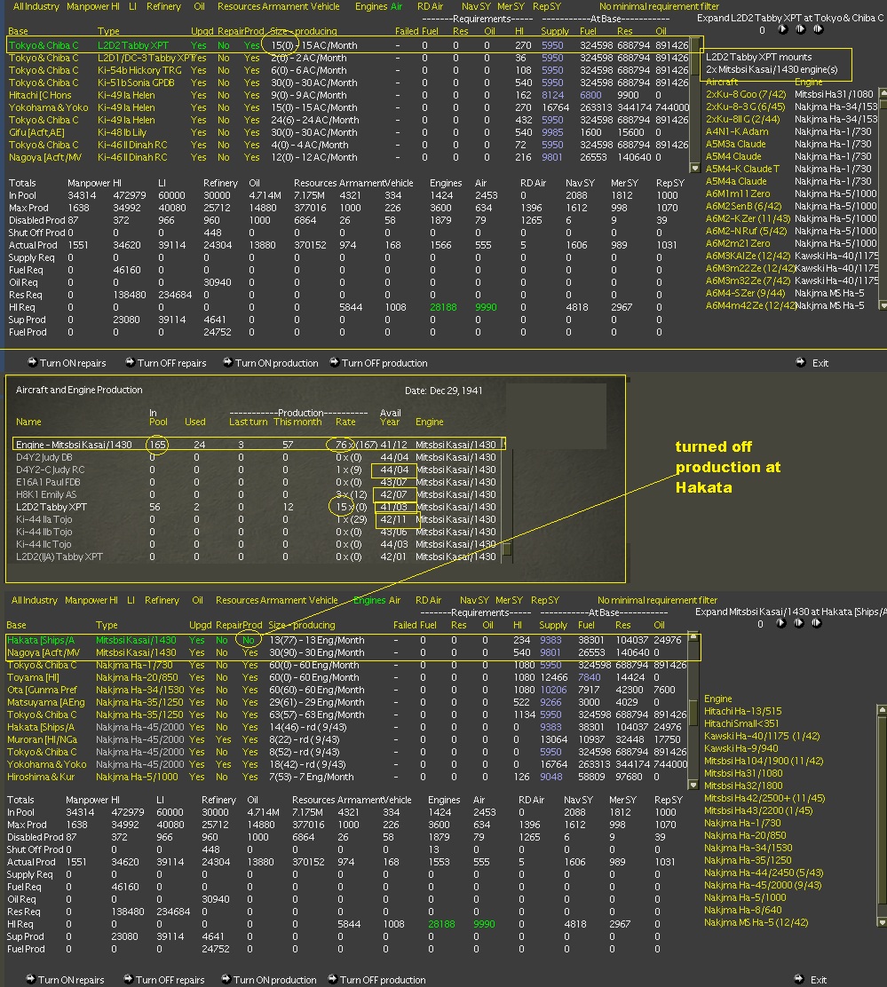This screenshot has height=987, width=887.
Task: Click third expand arrow for L2D2 Tabby XPT
Action: (818, 29)
